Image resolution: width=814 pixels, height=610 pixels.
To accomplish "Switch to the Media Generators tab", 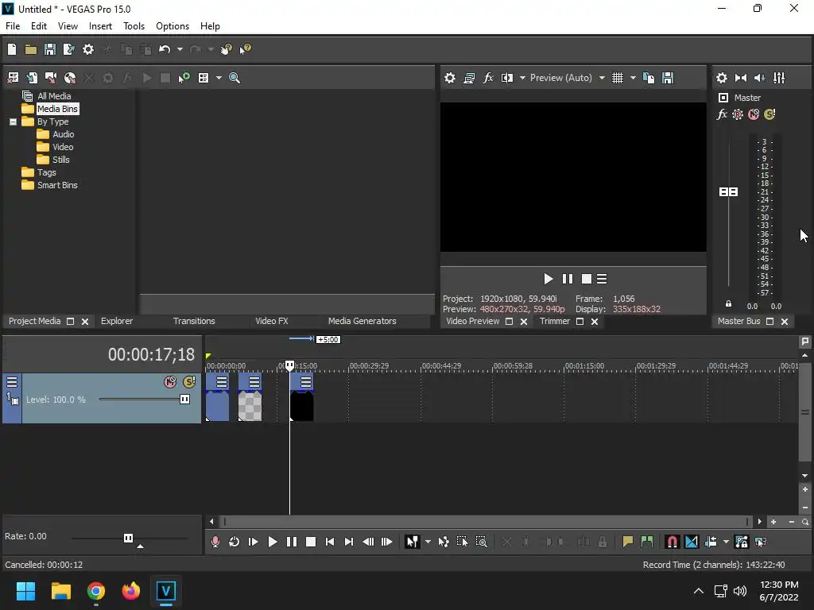I will pyautogui.click(x=362, y=321).
